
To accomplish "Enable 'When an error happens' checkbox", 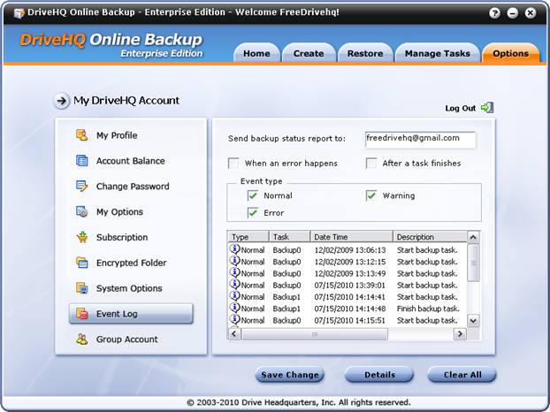I will pos(233,163).
